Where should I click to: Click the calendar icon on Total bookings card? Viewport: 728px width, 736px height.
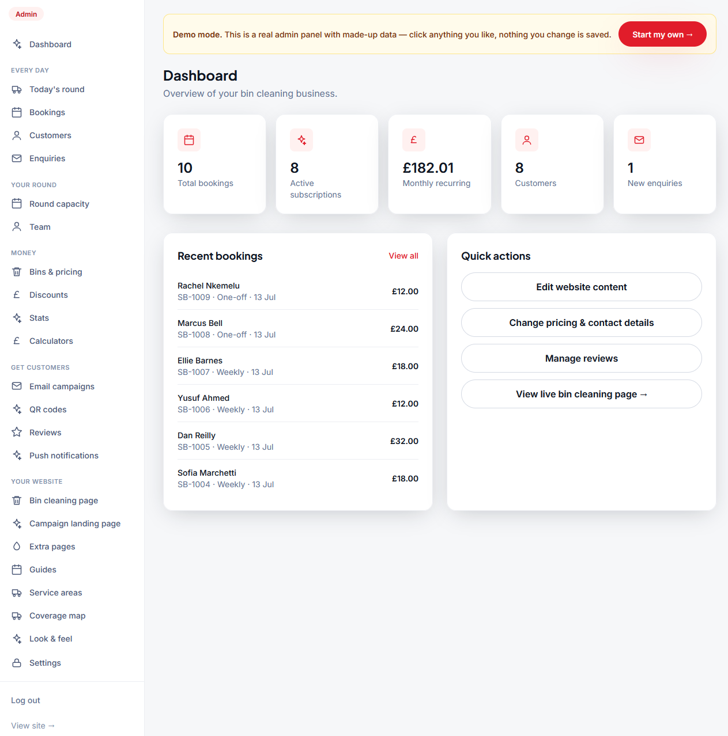coord(189,140)
